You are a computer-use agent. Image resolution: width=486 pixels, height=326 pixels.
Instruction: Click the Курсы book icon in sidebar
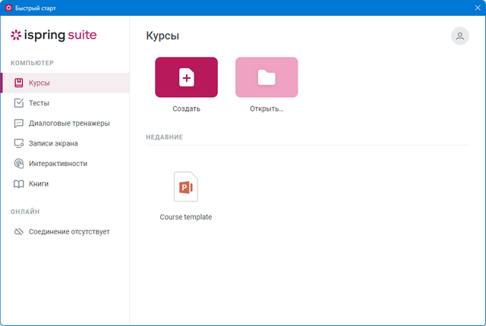point(19,83)
